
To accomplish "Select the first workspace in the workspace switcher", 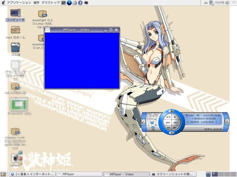I will click(214, 174).
